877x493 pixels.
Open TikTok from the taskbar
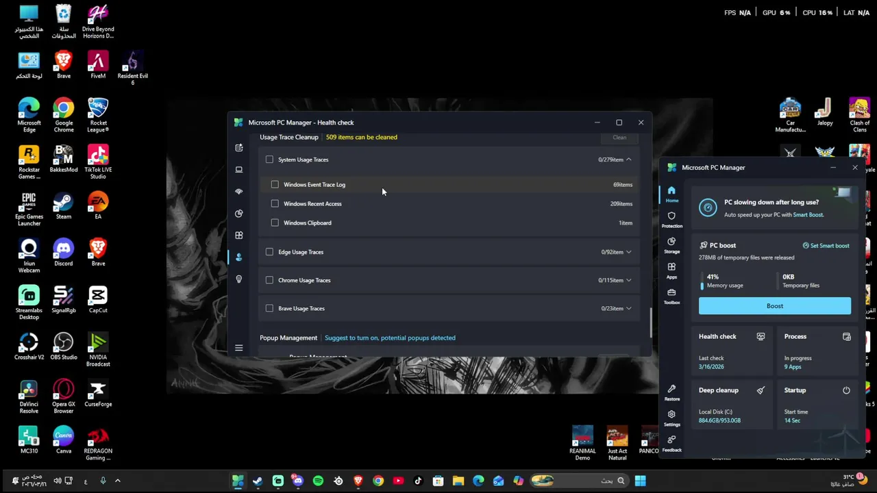click(x=418, y=481)
